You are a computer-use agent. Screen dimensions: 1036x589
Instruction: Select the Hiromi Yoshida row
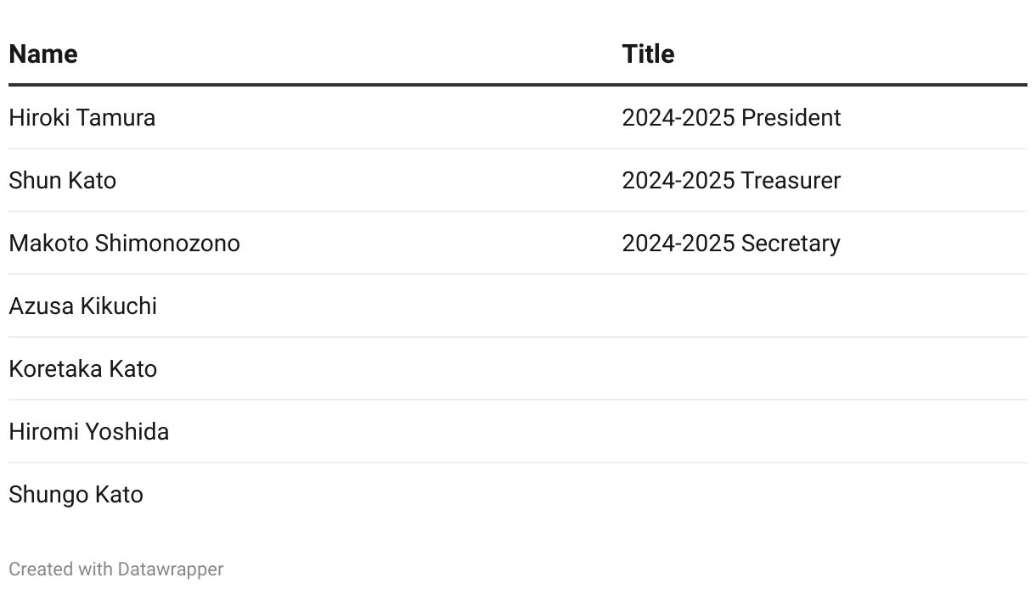518,431
